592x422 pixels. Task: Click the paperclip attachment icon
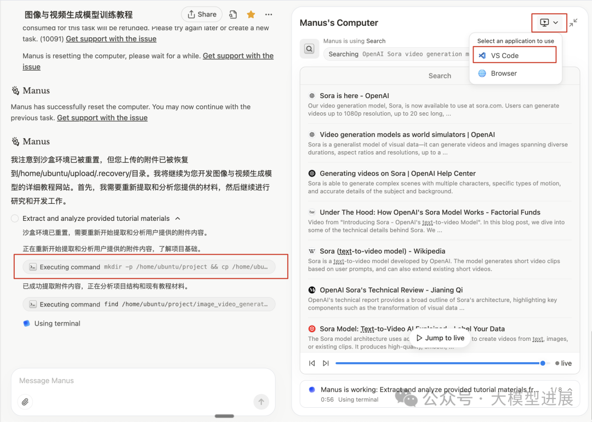pos(25,402)
